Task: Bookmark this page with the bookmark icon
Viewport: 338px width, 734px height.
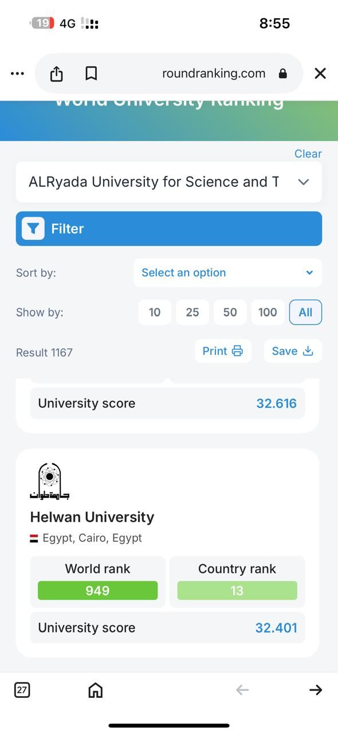Action: [x=91, y=73]
